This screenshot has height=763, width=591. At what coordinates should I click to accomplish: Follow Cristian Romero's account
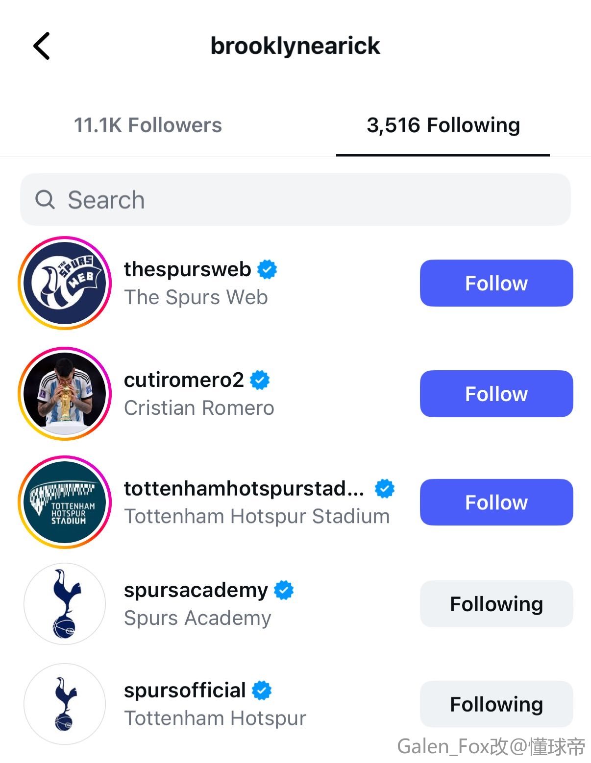tap(496, 394)
